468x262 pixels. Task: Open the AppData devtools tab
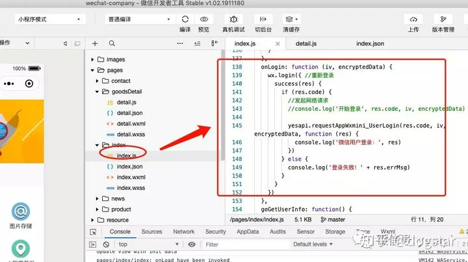point(248,232)
